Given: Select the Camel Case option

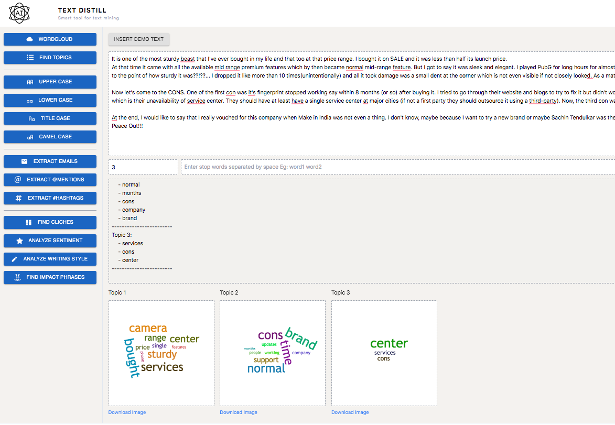Looking at the screenshot, I should pos(50,137).
